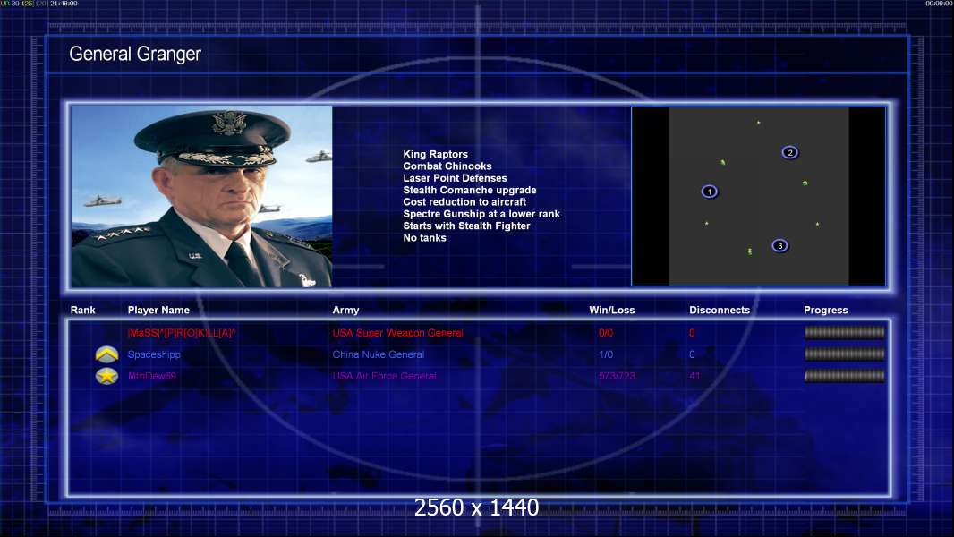954x537 pixels.
Task: Click the Starts with Stealth Fighter line
Action: 466,226
